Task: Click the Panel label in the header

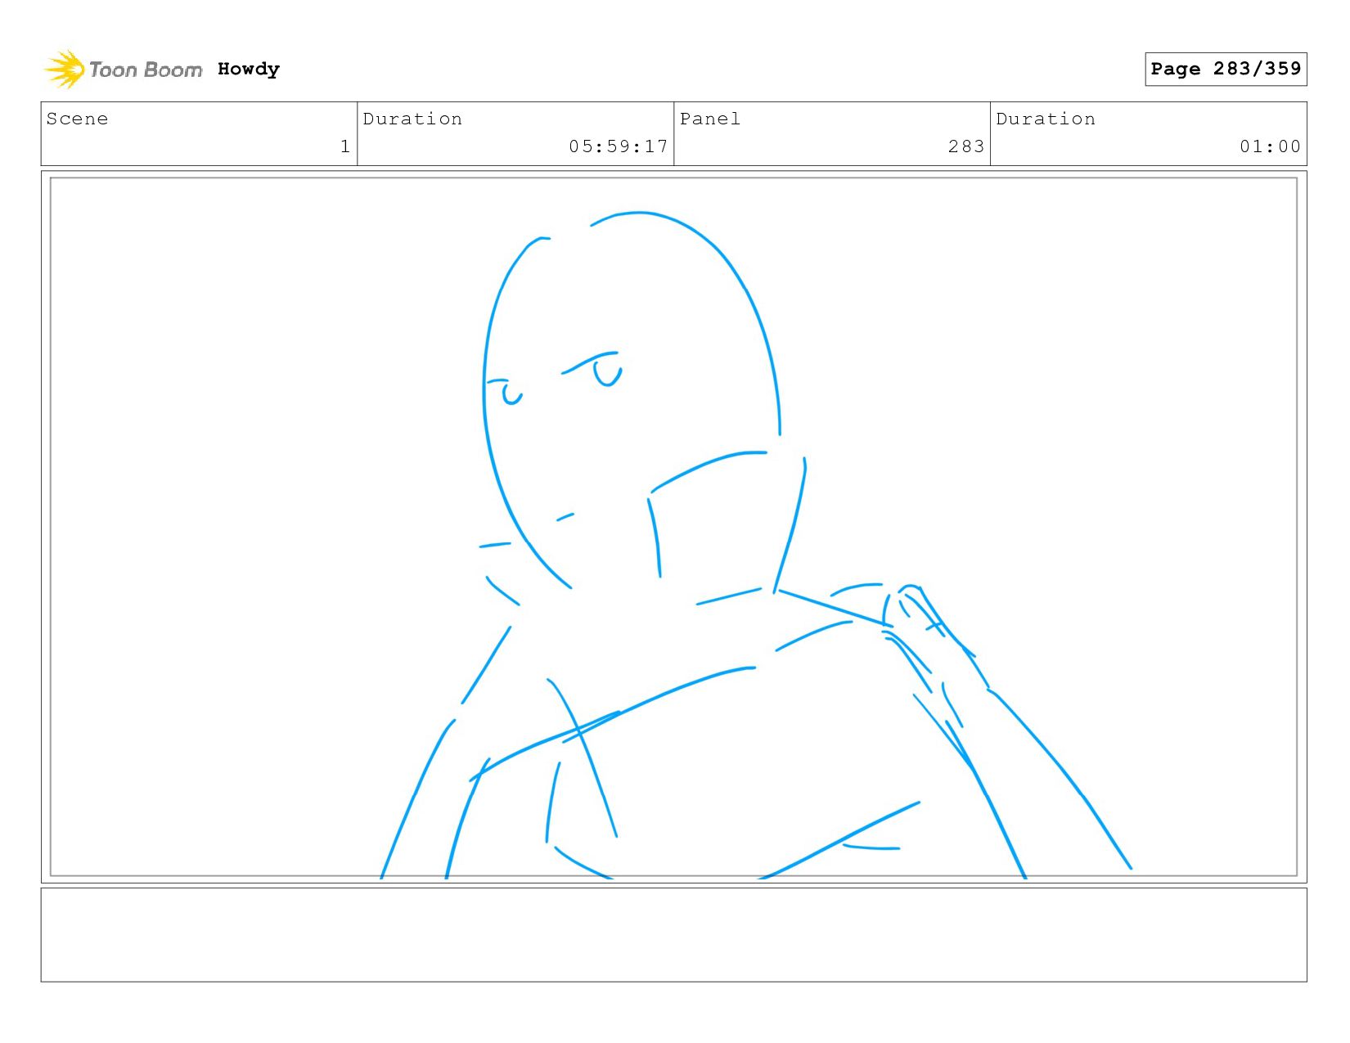Action: click(710, 119)
